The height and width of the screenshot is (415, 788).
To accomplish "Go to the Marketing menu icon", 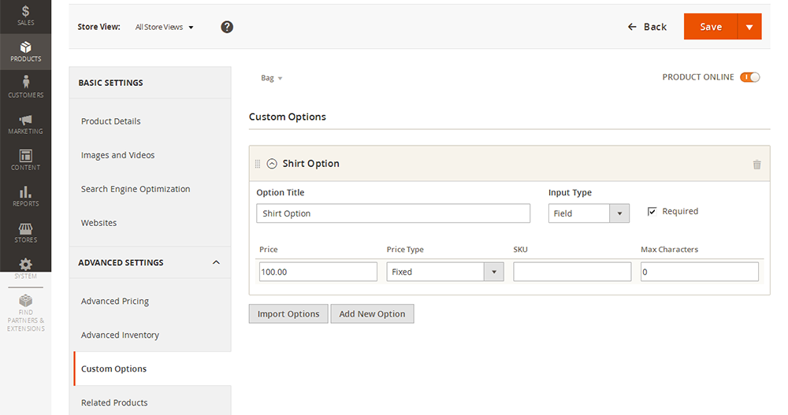I will 25,124.
